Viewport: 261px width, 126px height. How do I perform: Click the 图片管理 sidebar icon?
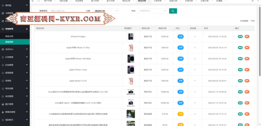[3, 104]
